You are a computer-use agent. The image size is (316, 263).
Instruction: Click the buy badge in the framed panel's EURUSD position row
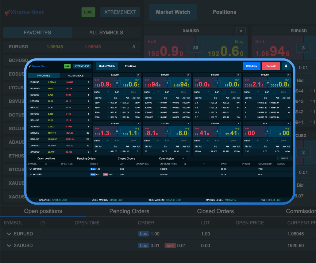tap(93, 169)
